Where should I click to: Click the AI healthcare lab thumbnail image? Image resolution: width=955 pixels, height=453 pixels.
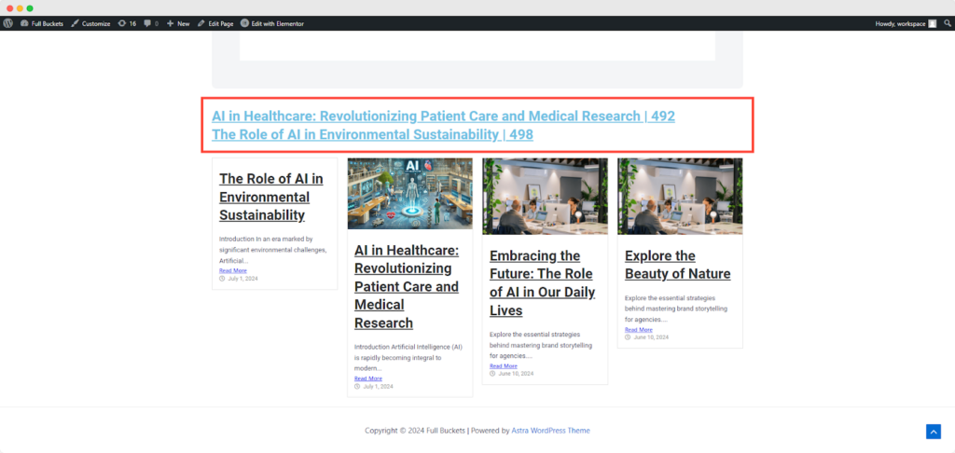[410, 194]
